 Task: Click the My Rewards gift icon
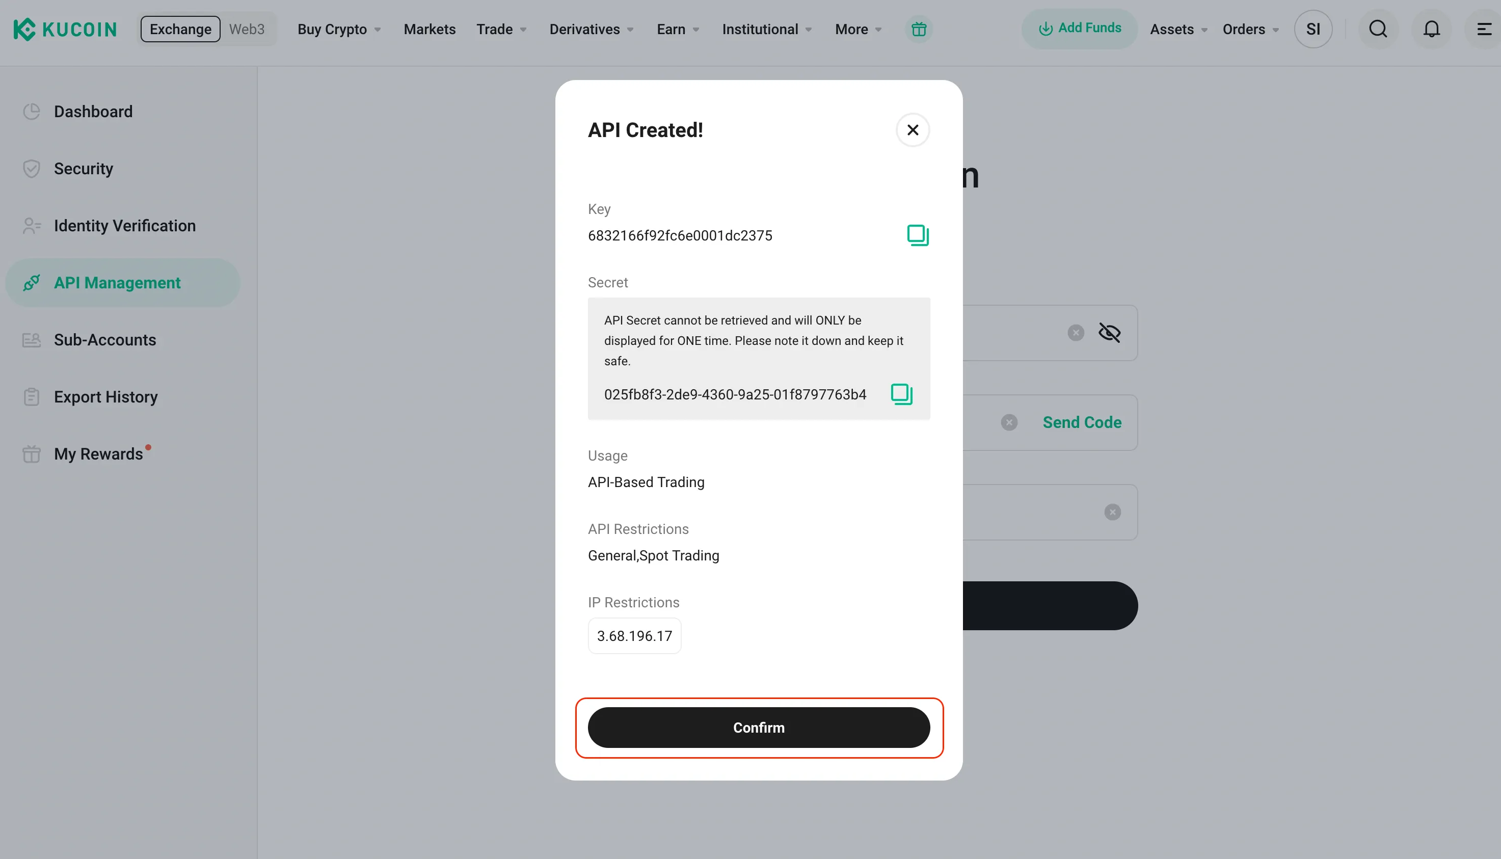click(31, 454)
